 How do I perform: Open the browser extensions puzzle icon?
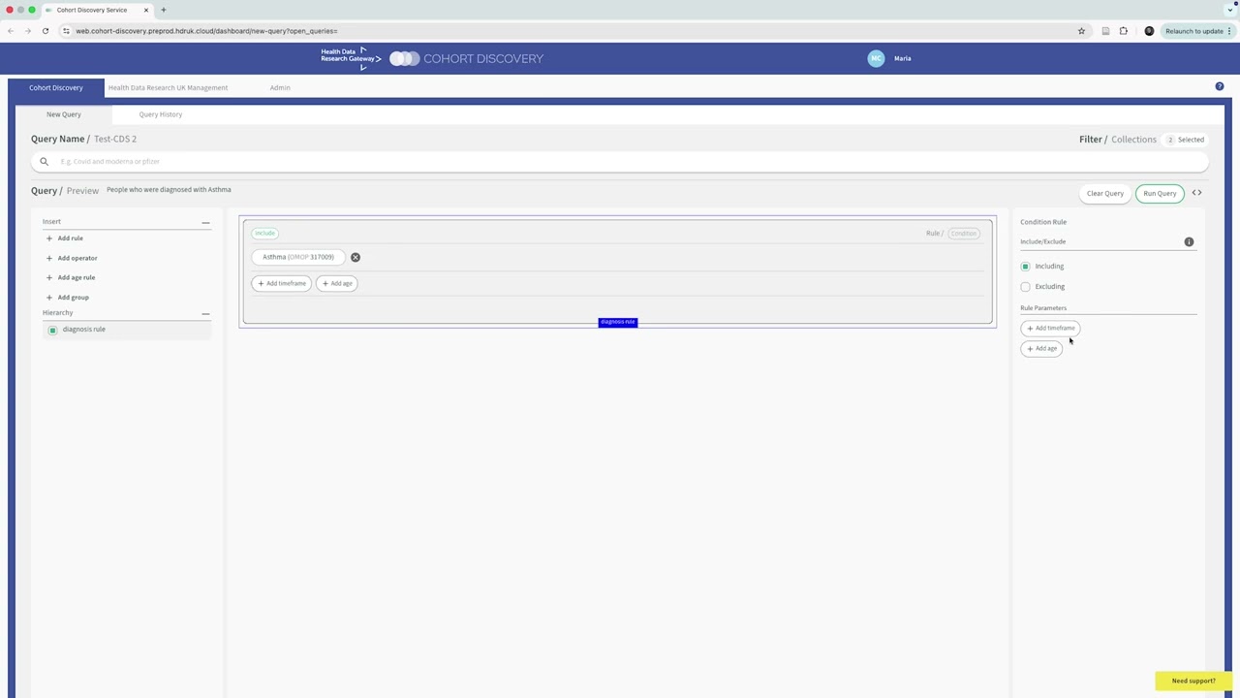(1124, 31)
